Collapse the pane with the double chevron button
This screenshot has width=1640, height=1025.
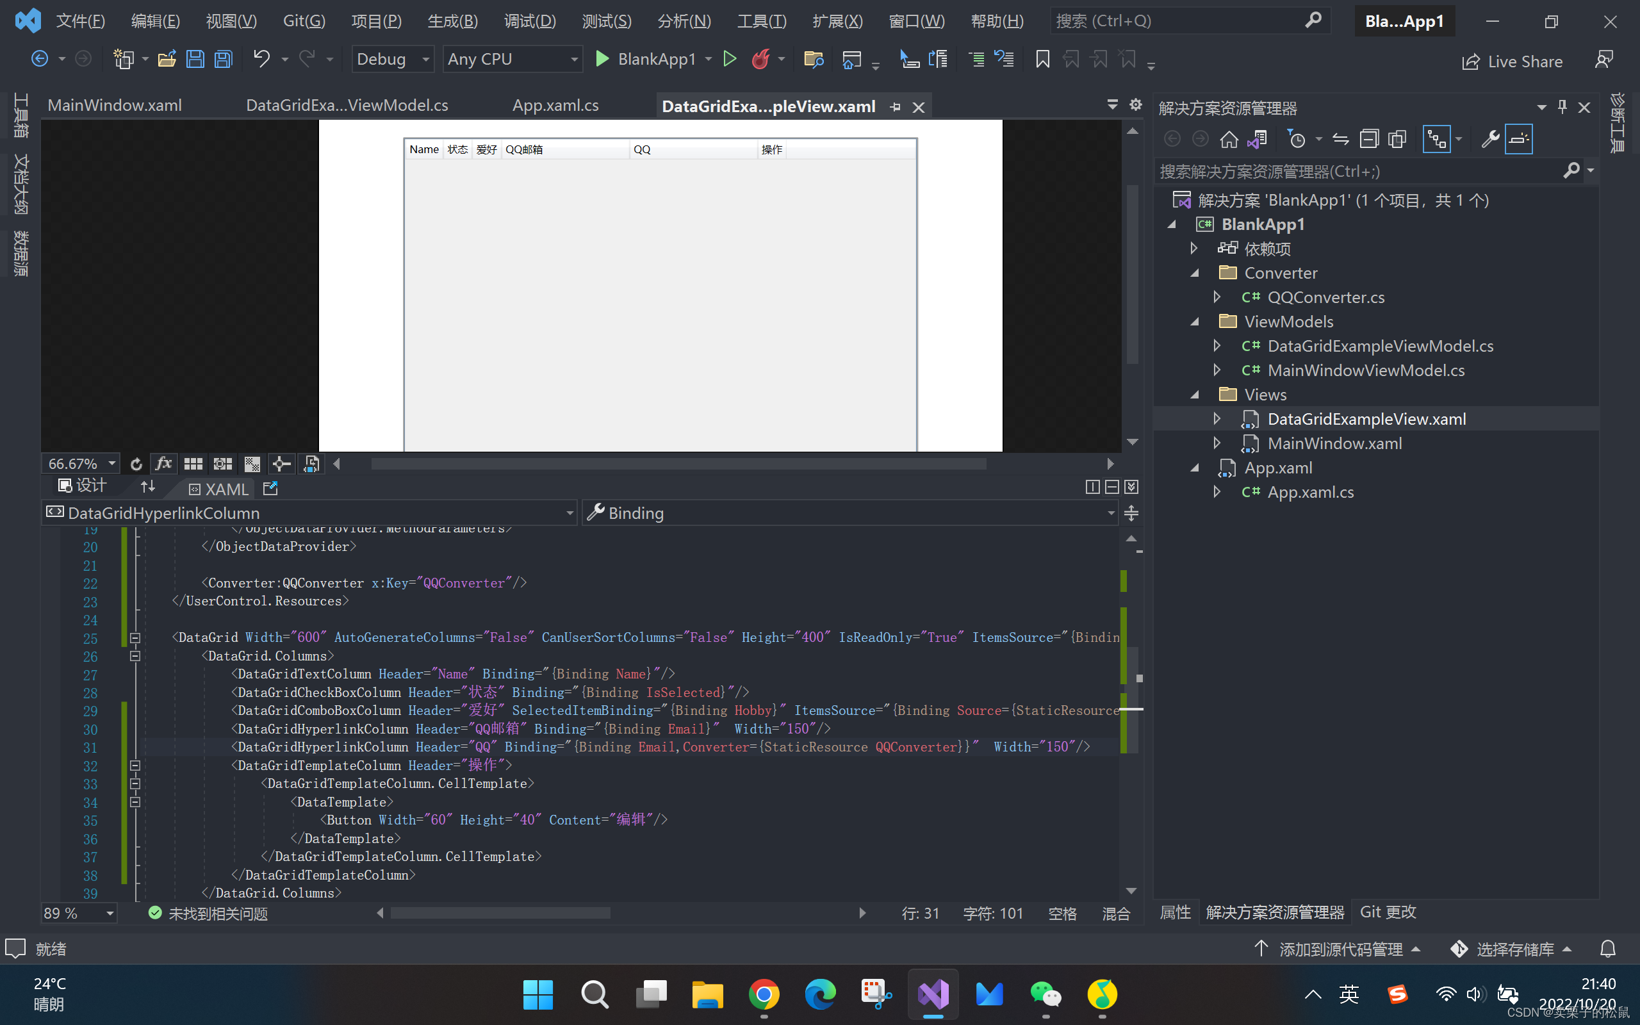coord(1131,487)
